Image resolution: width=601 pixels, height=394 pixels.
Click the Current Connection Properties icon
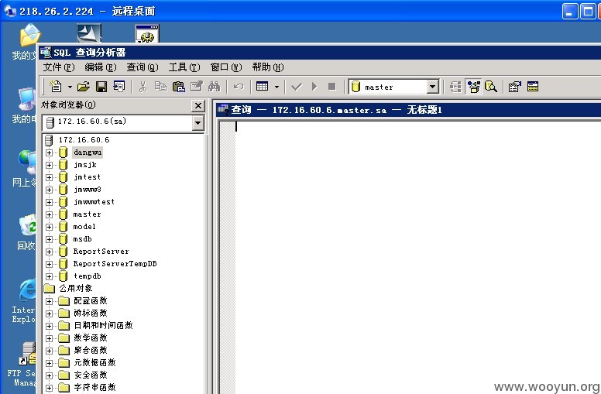pyautogui.click(x=515, y=87)
